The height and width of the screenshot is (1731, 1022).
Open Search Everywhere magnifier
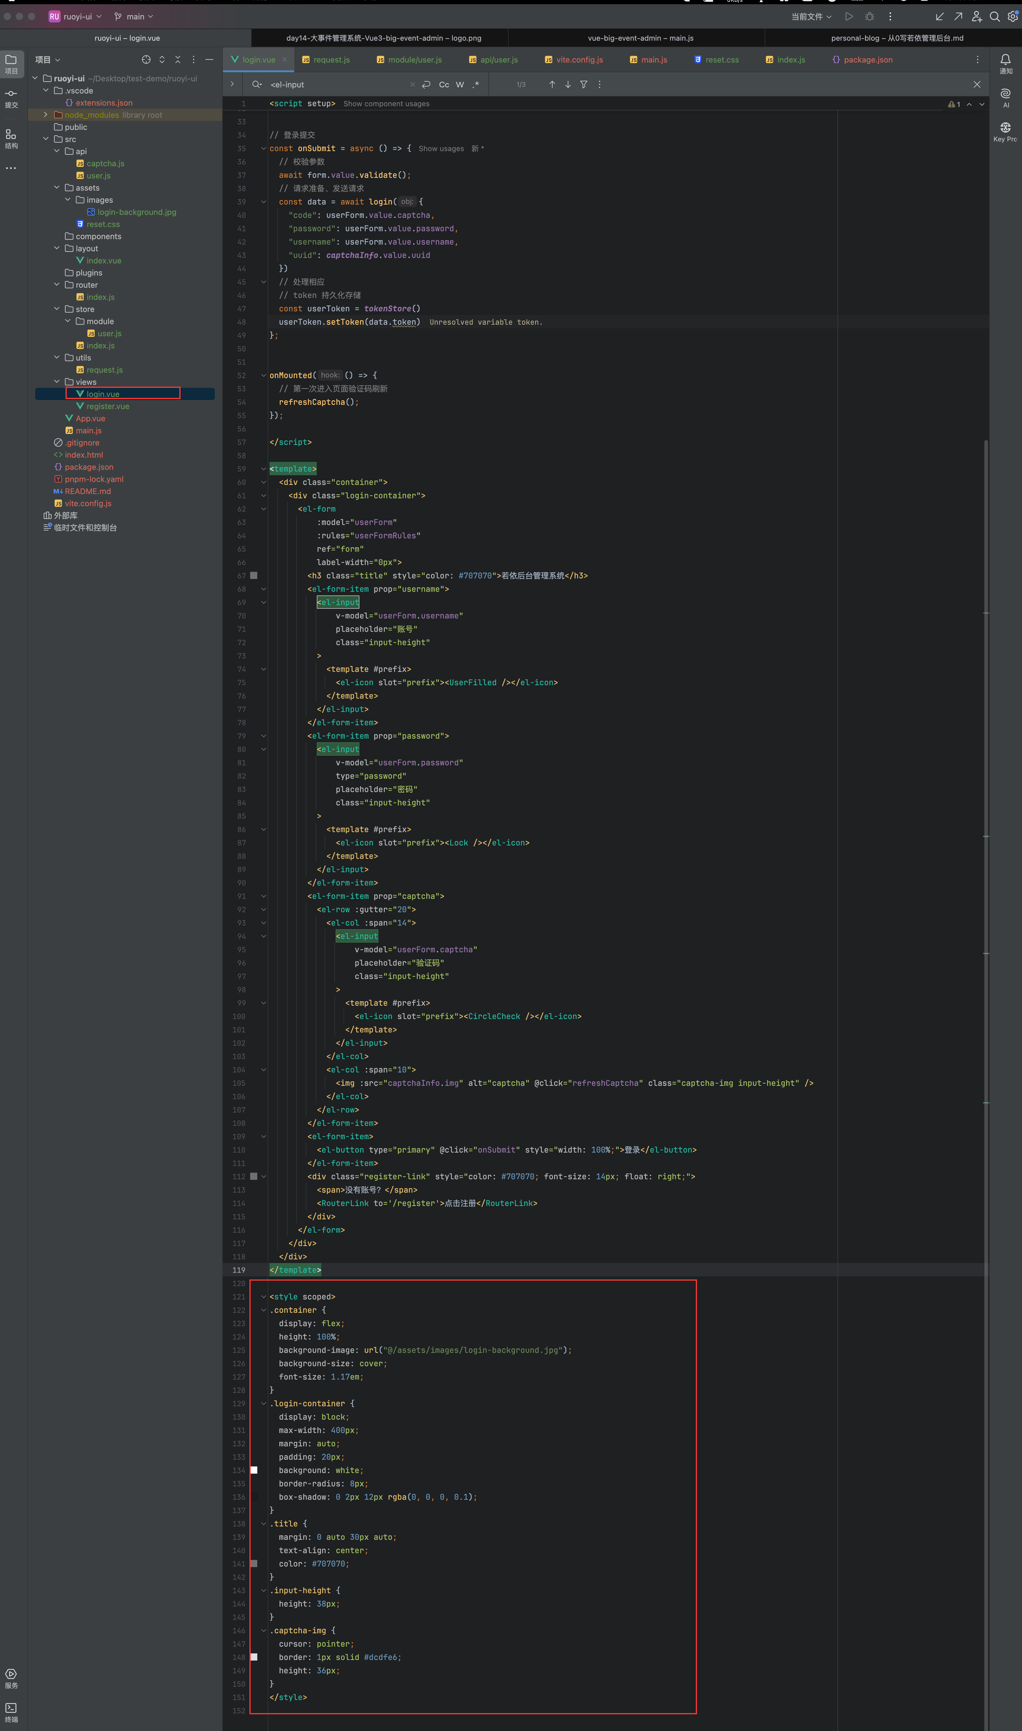tap(994, 16)
